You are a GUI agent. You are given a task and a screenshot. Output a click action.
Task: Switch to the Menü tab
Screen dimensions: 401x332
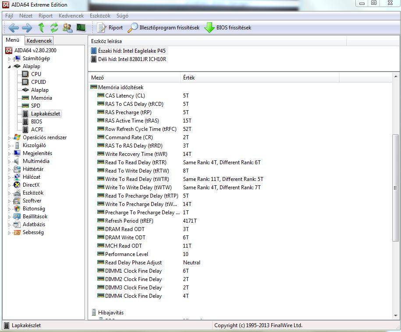tap(13, 40)
